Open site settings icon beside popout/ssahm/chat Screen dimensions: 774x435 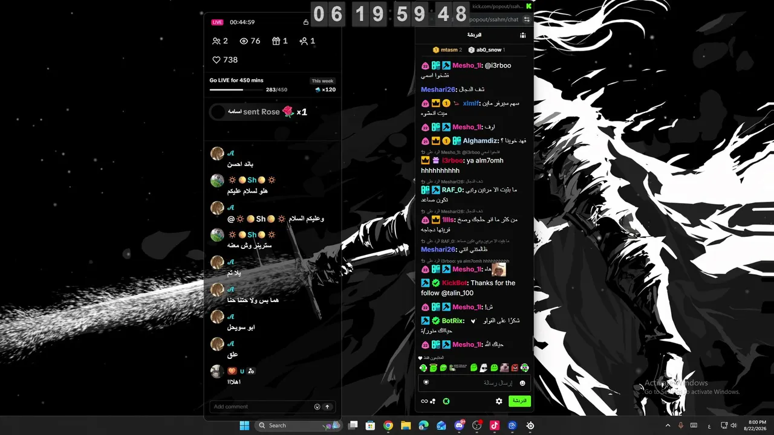click(527, 19)
